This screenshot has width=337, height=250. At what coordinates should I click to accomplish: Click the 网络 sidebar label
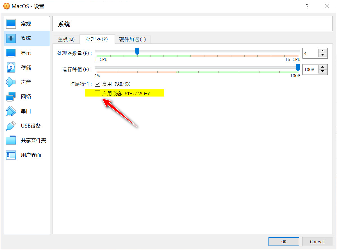[26, 97]
